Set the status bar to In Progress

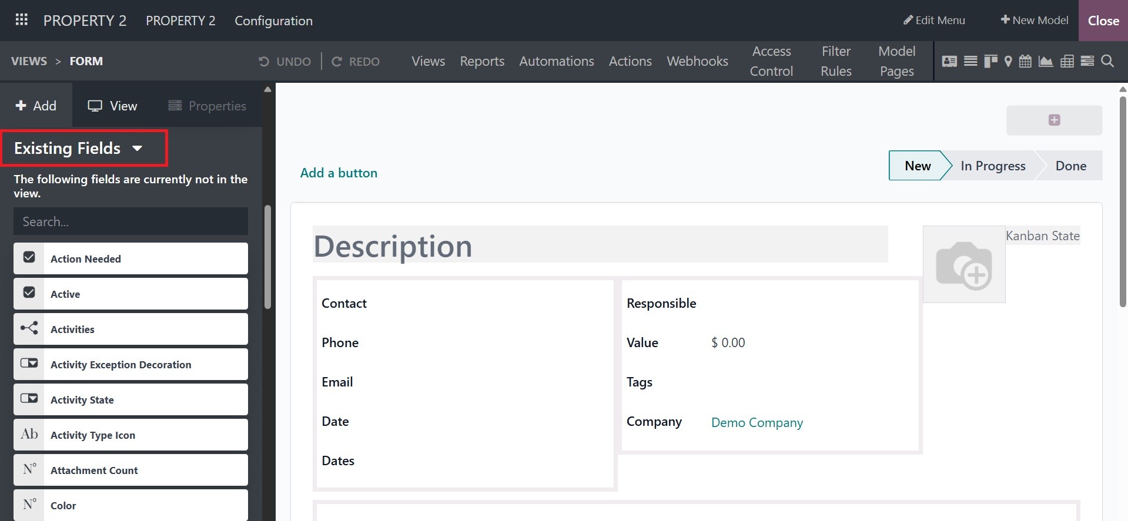(x=992, y=166)
